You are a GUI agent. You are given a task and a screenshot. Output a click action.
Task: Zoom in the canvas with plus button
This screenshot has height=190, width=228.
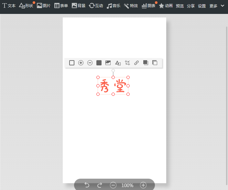point(143,185)
